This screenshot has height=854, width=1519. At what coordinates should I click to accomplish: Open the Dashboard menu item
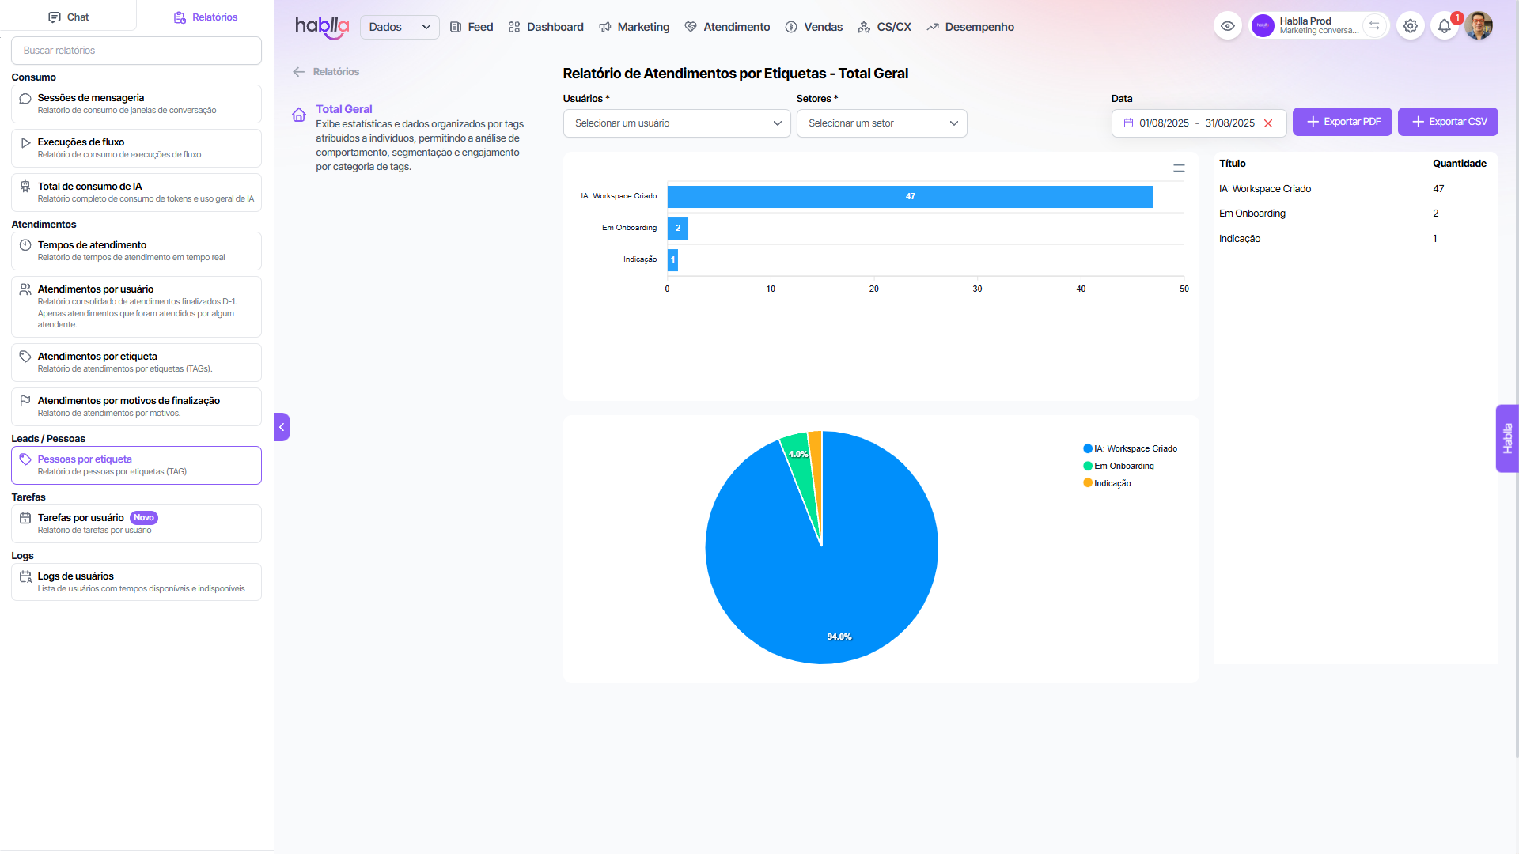(546, 27)
